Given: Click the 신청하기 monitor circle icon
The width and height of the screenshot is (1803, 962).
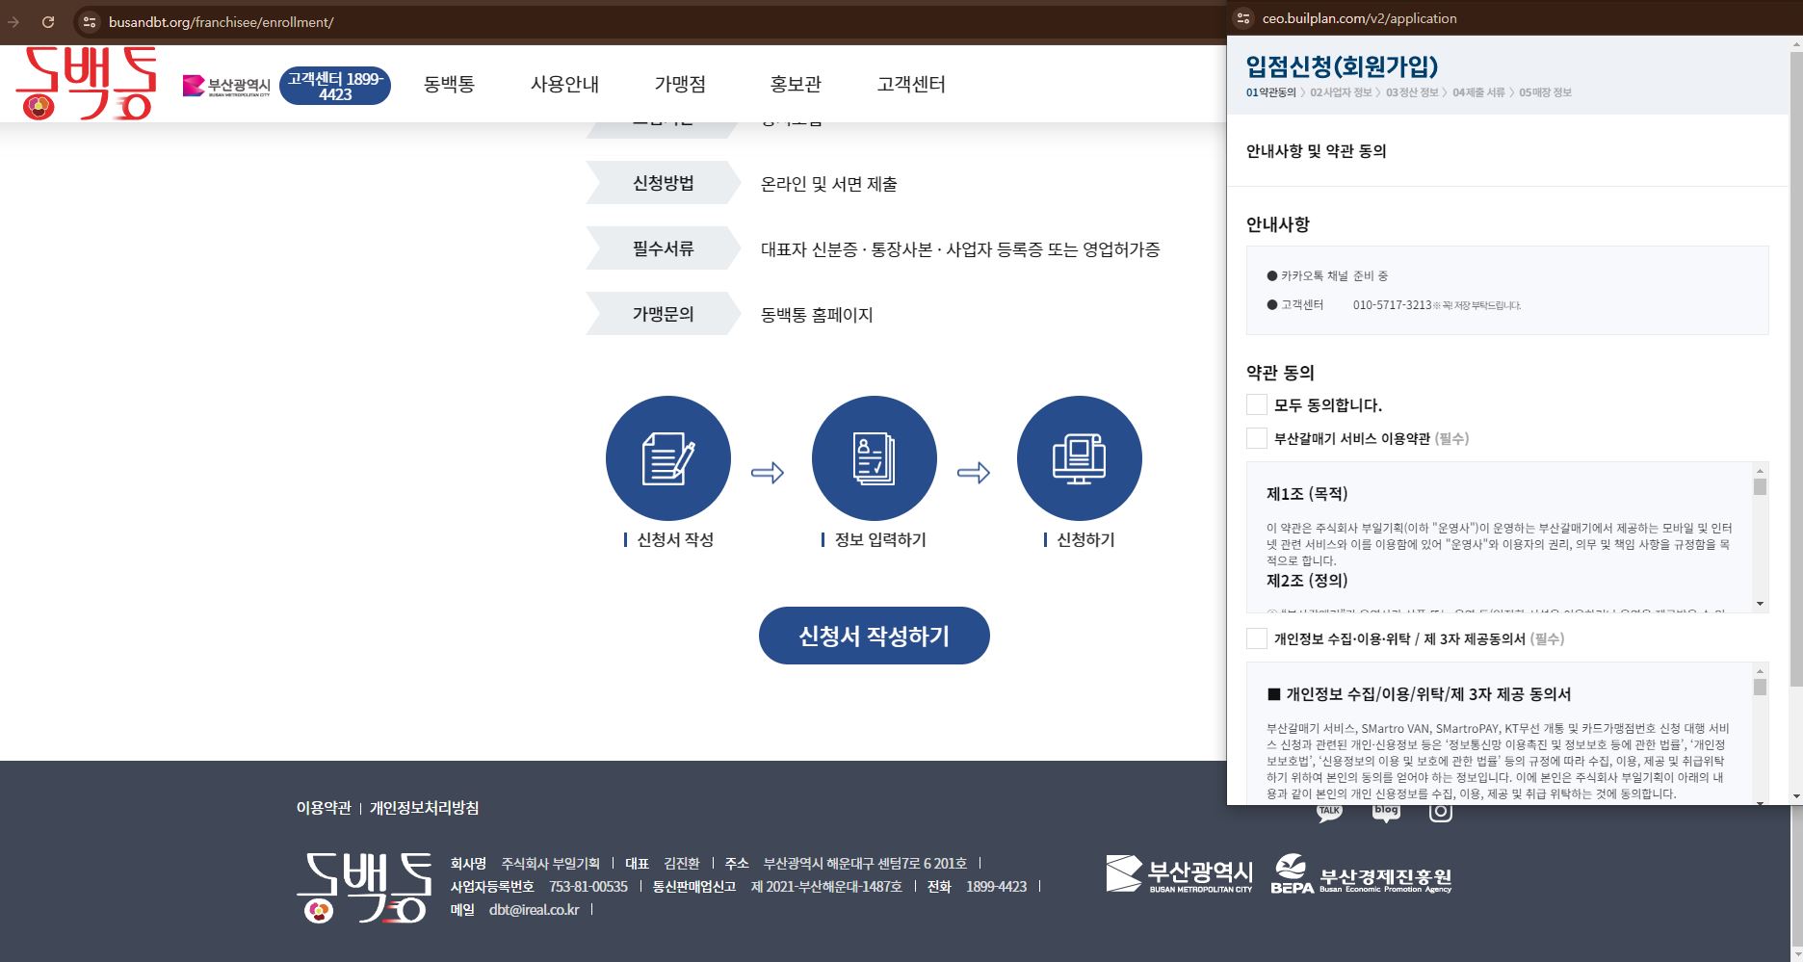Looking at the screenshot, I should click(1080, 458).
